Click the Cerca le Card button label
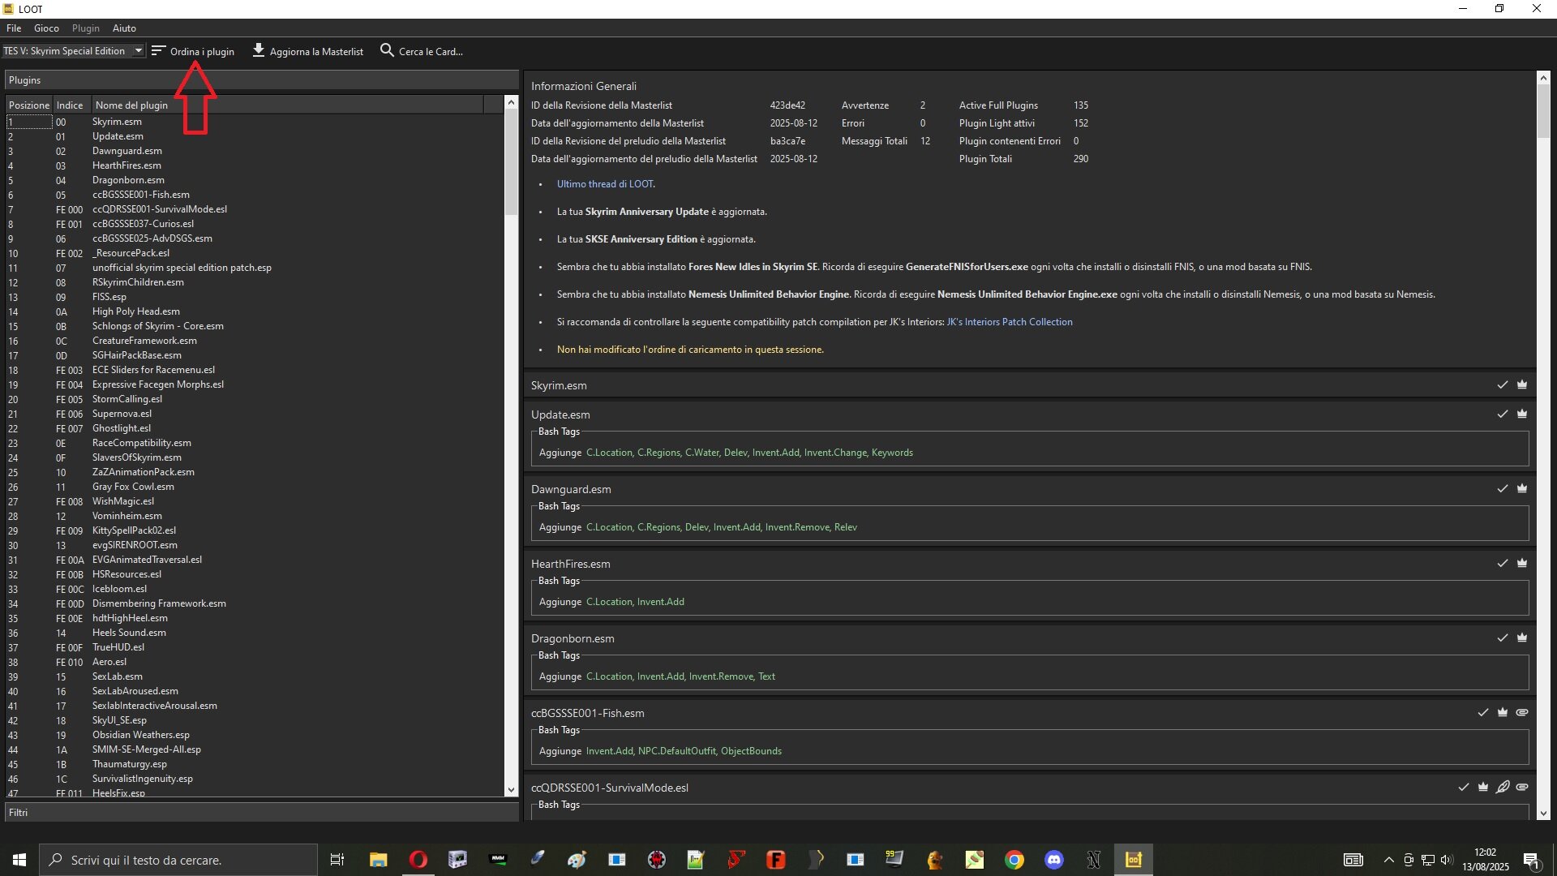 [x=431, y=52]
